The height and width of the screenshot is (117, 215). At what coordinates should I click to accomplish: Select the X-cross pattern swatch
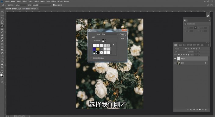[101, 53]
